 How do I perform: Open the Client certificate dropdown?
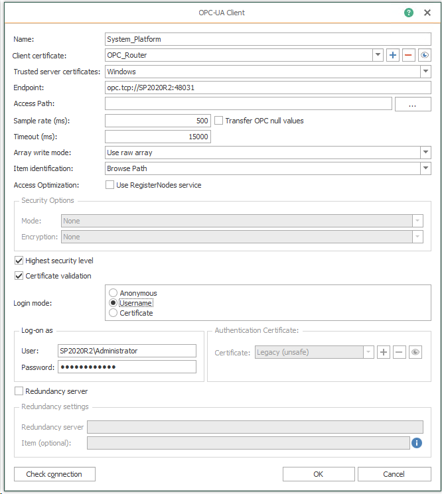point(378,55)
